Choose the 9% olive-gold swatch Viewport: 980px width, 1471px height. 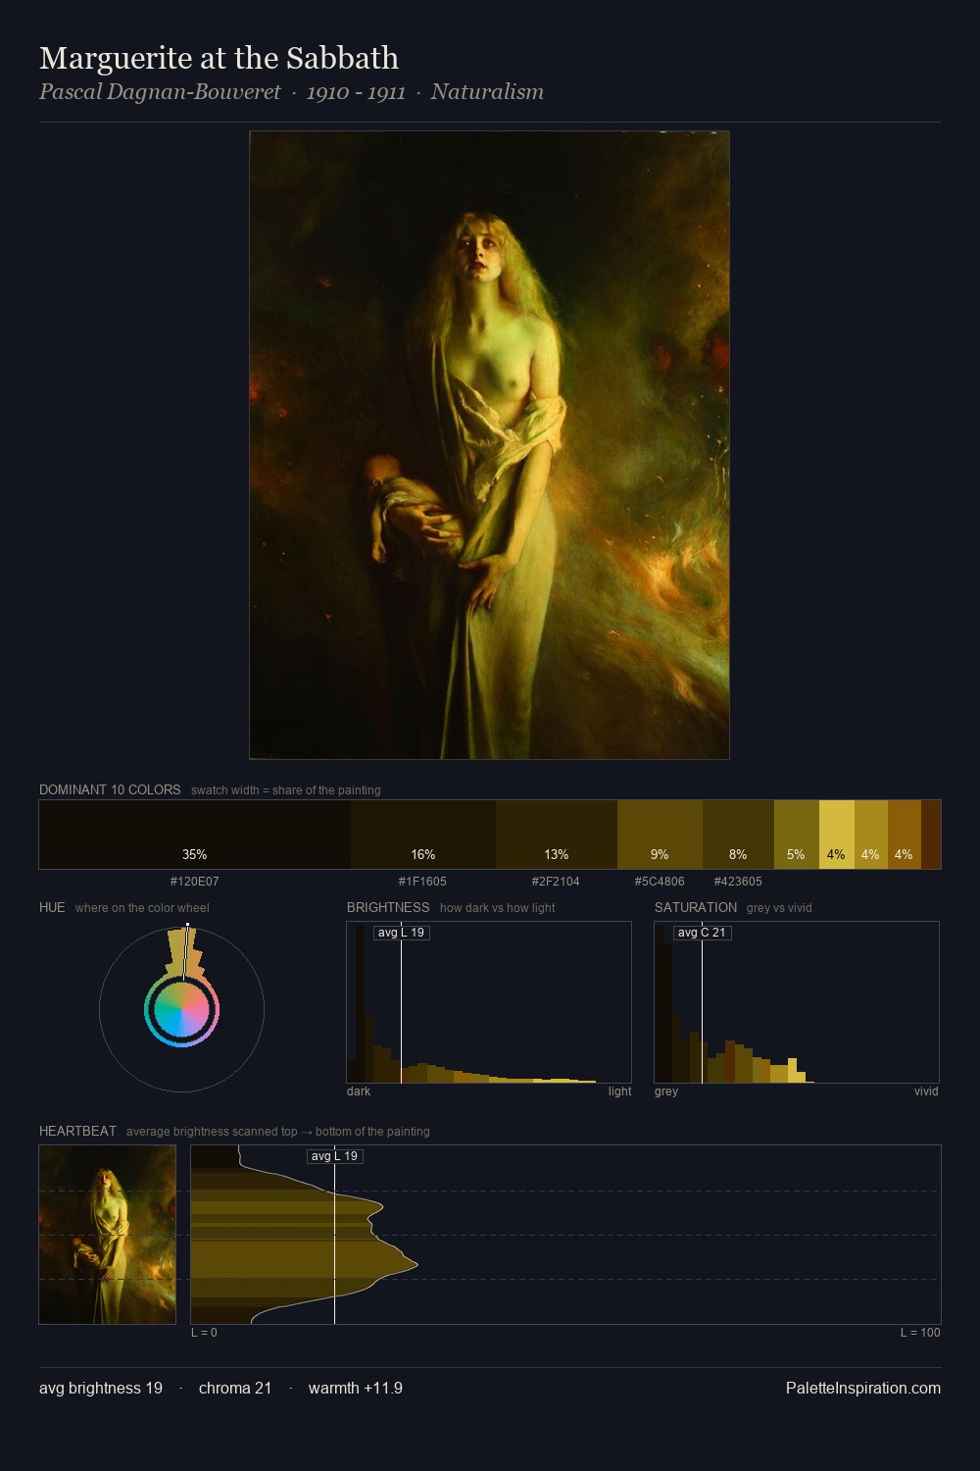click(660, 835)
